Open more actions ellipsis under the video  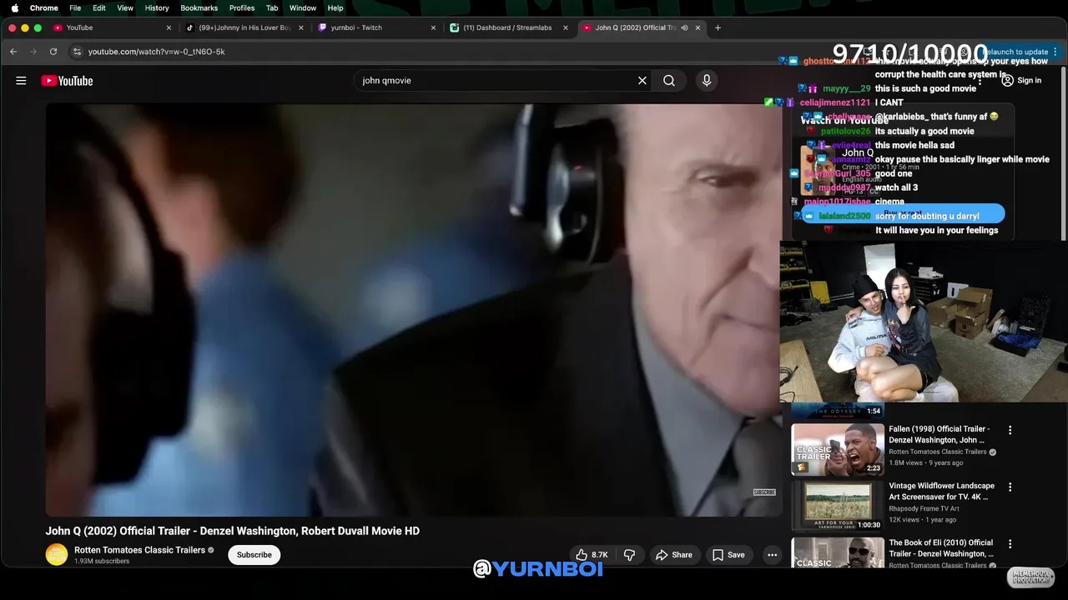click(x=772, y=555)
